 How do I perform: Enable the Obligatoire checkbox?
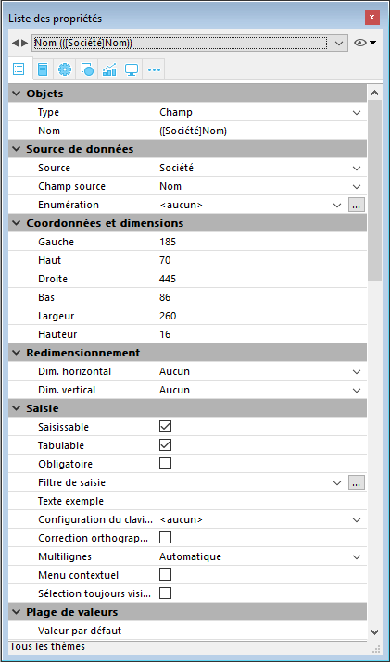click(x=165, y=464)
